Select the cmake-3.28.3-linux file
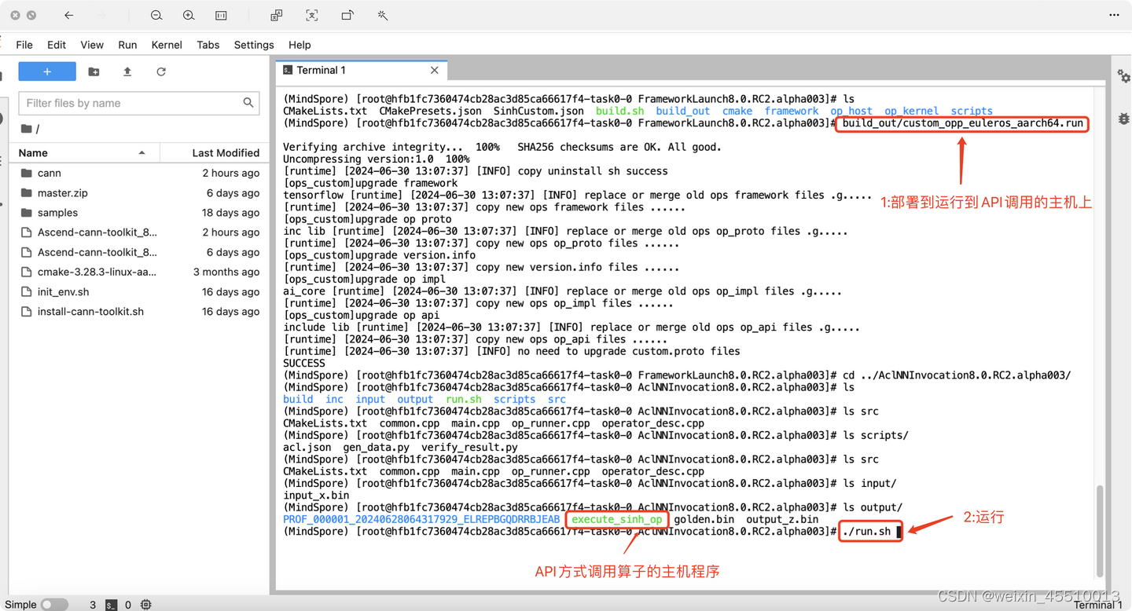Image resolution: width=1132 pixels, height=611 pixels. [x=138, y=272]
